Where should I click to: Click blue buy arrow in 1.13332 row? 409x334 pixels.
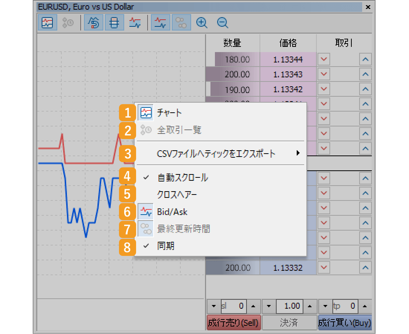pyautogui.click(x=365, y=267)
